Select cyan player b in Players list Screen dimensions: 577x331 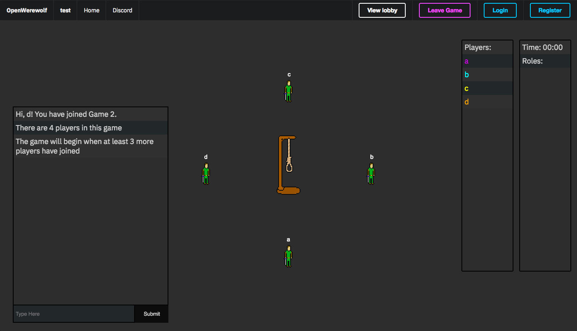point(467,75)
